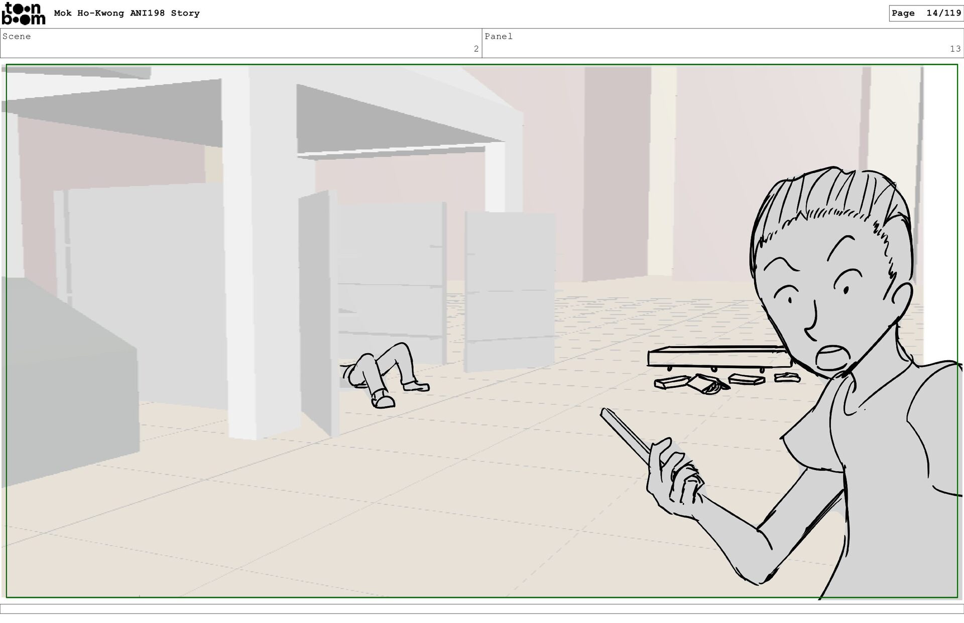The image size is (964, 623).
Task: Select the Scene label header
Action: point(17,37)
